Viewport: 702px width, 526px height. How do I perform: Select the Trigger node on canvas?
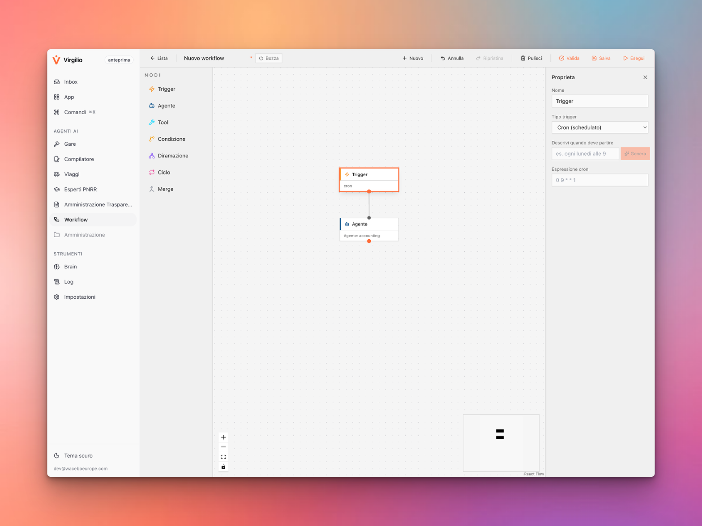[369, 180]
